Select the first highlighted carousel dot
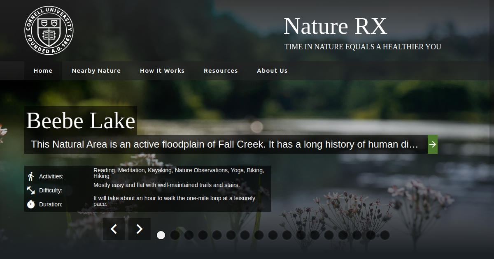Image resolution: width=494 pixels, height=259 pixels. 161,235
